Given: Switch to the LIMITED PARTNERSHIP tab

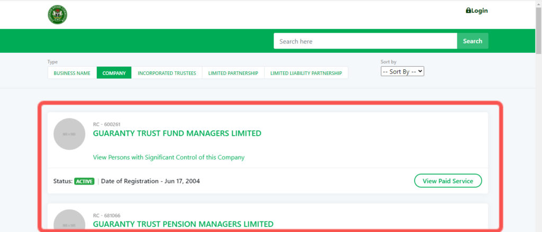Looking at the screenshot, I should click(x=233, y=73).
